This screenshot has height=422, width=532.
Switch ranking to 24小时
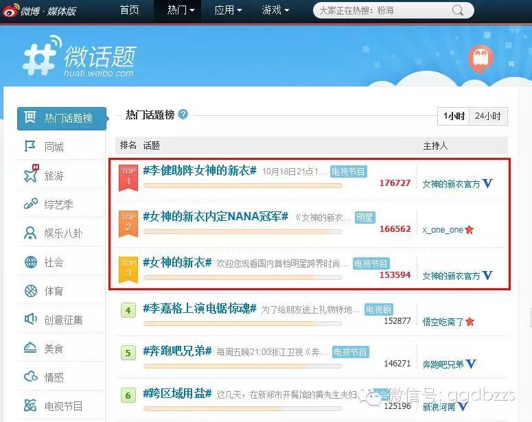pyautogui.click(x=488, y=117)
